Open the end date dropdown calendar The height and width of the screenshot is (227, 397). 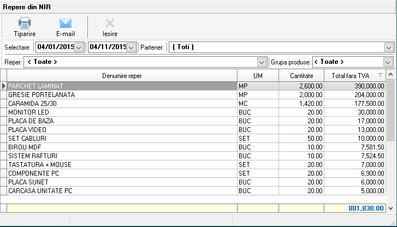point(131,47)
